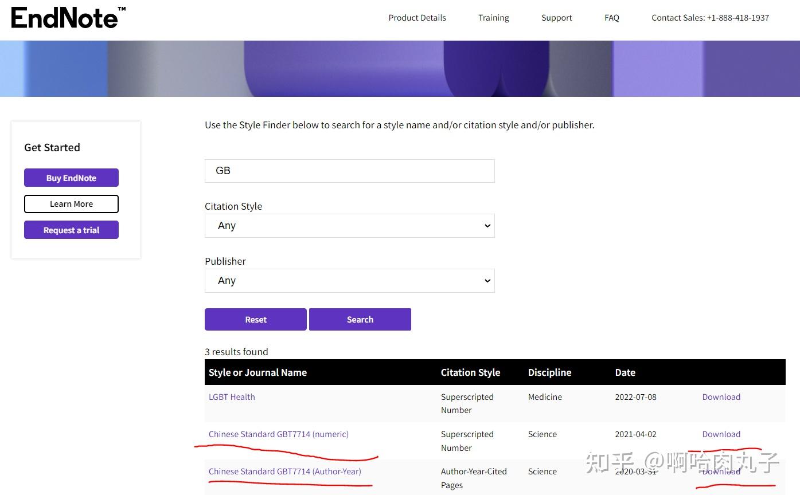Open the Support menu item
The image size is (800, 495).
pyautogui.click(x=556, y=18)
